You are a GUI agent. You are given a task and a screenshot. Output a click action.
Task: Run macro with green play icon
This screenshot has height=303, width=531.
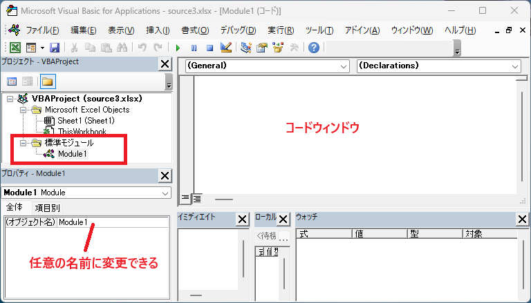(x=178, y=48)
